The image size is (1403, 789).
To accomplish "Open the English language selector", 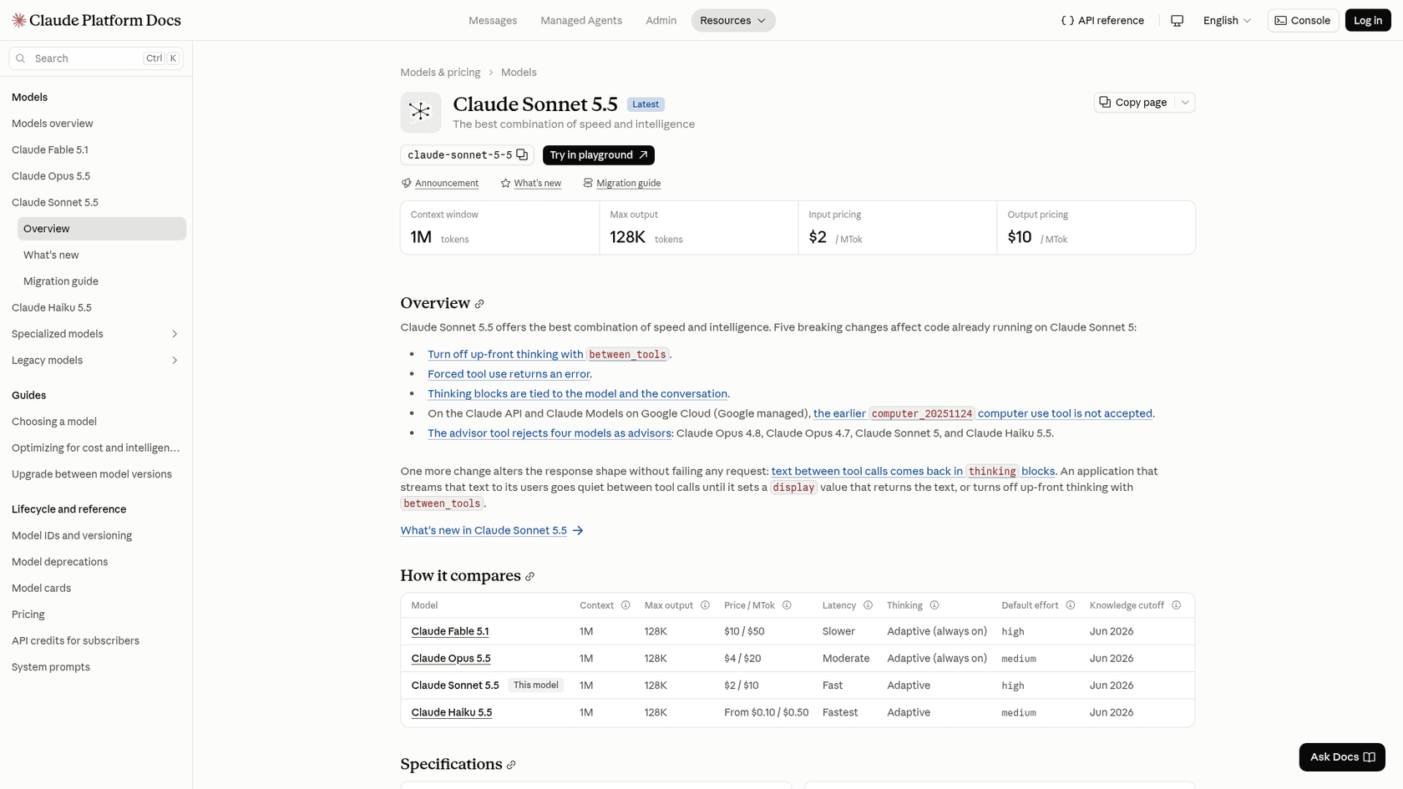I will click(1227, 20).
